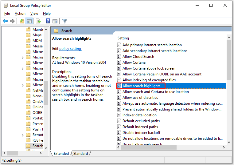
Task: Click settings list scroll up arrow
Action: (229, 37)
